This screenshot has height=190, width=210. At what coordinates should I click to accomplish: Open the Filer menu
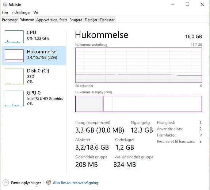(5, 12)
